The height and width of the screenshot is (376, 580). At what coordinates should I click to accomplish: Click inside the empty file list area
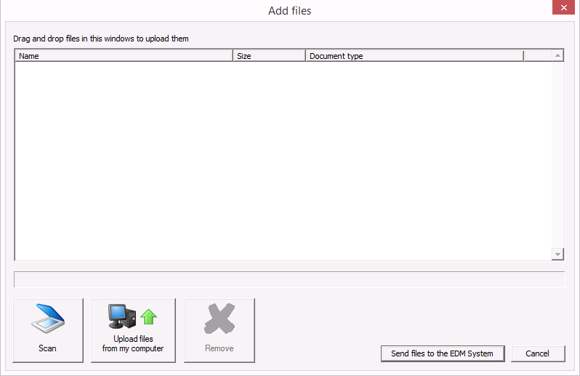click(283, 161)
